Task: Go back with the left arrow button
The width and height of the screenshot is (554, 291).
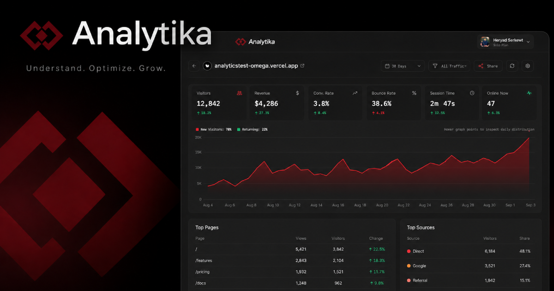Action: [194, 66]
